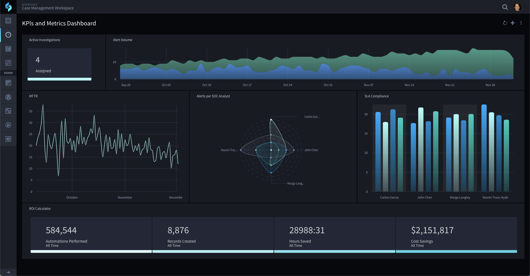Screen dimensions: 530x276
Task: Click John Chen label on radar chart
Action: [x=311, y=150]
